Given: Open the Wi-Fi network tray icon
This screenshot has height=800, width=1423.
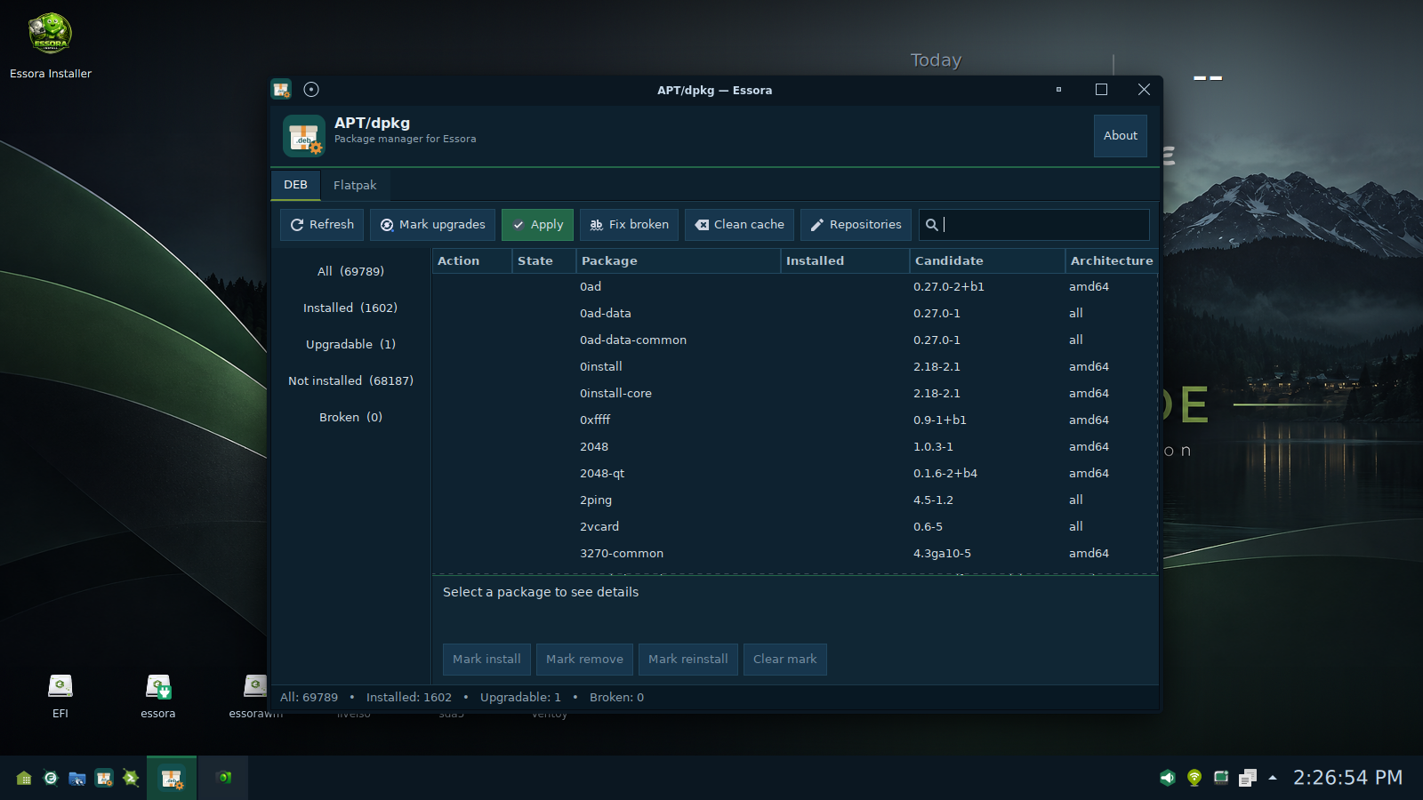Looking at the screenshot, I should 1194,778.
